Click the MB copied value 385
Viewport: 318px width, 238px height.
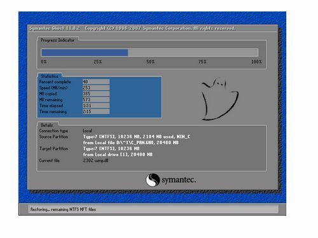(x=96, y=93)
